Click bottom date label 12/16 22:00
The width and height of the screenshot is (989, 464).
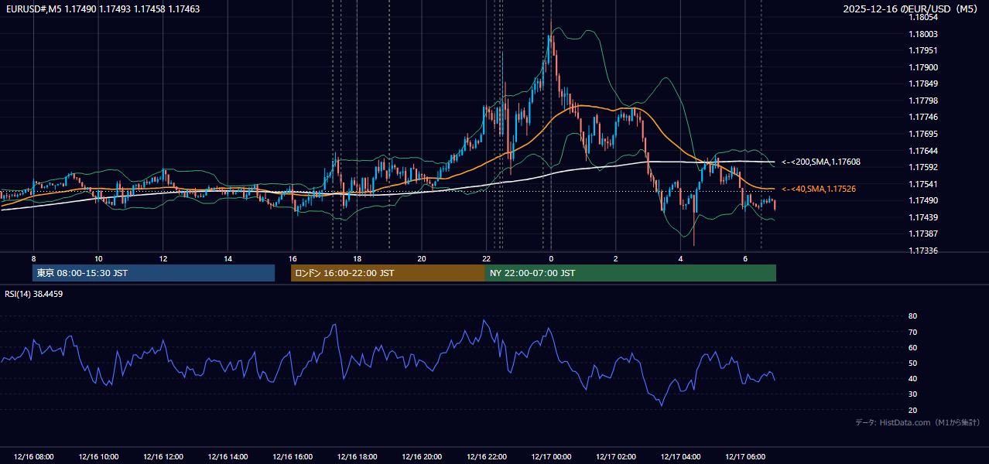[x=486, y=457]
